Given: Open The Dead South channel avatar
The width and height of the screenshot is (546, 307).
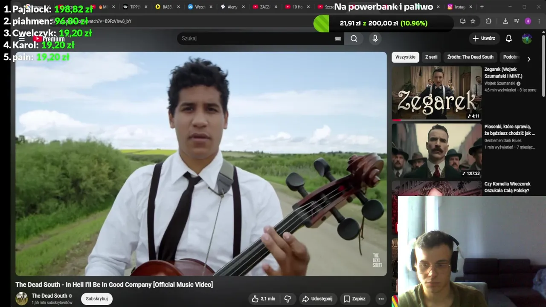Looking at the screenshot, I should coord(22,298).
